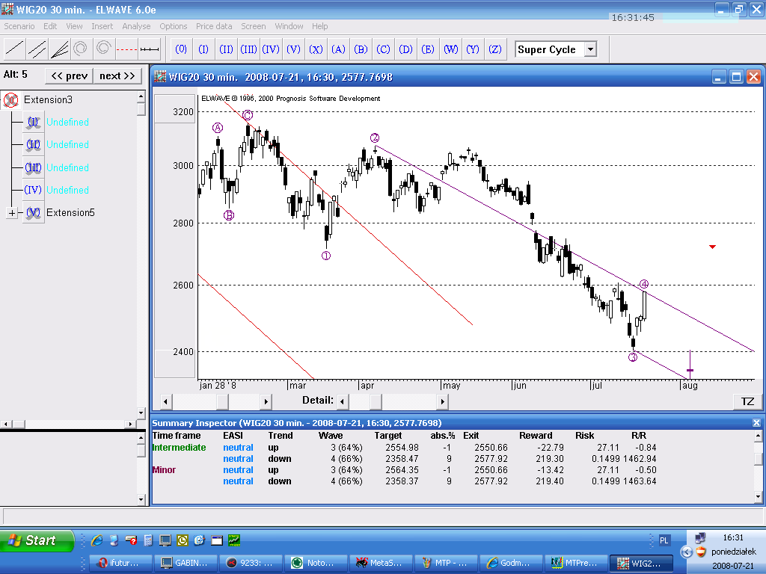Open the Super Cycle wave degree dropdown
This screenshot has width=766, height=574.
point(590,49)
